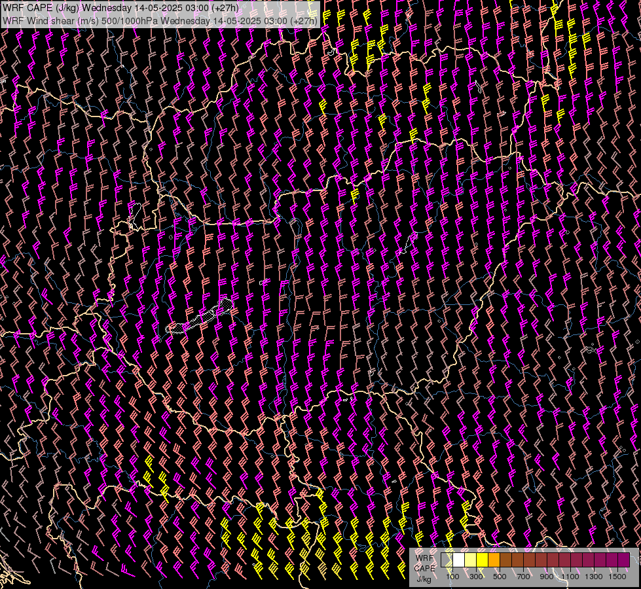Click the legend label 900
641x589 pixels.
click(547, 577)
